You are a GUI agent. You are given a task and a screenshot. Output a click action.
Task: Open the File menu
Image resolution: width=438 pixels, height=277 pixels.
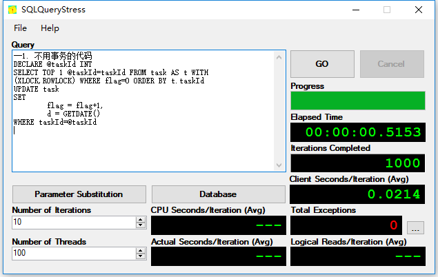coord(20,28)
